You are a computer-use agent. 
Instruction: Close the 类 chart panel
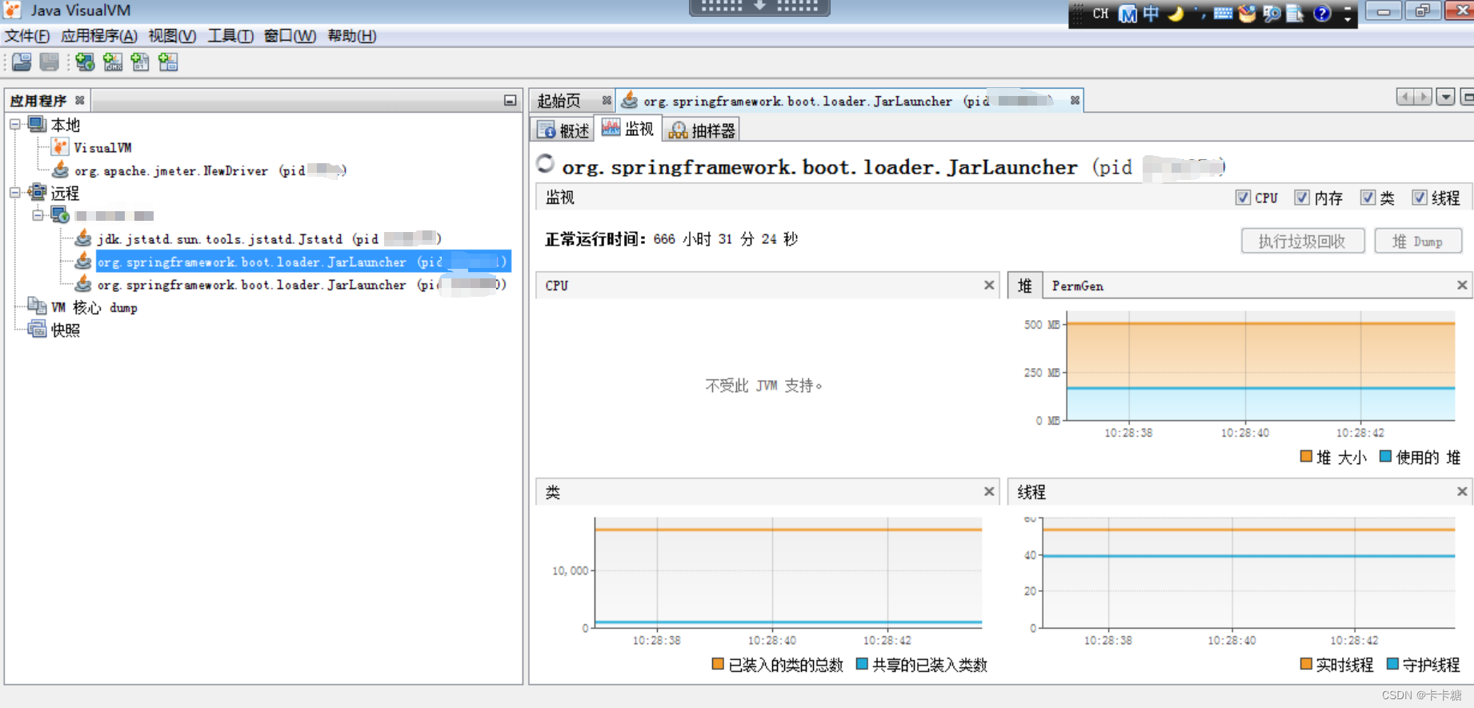pos(989,491)
